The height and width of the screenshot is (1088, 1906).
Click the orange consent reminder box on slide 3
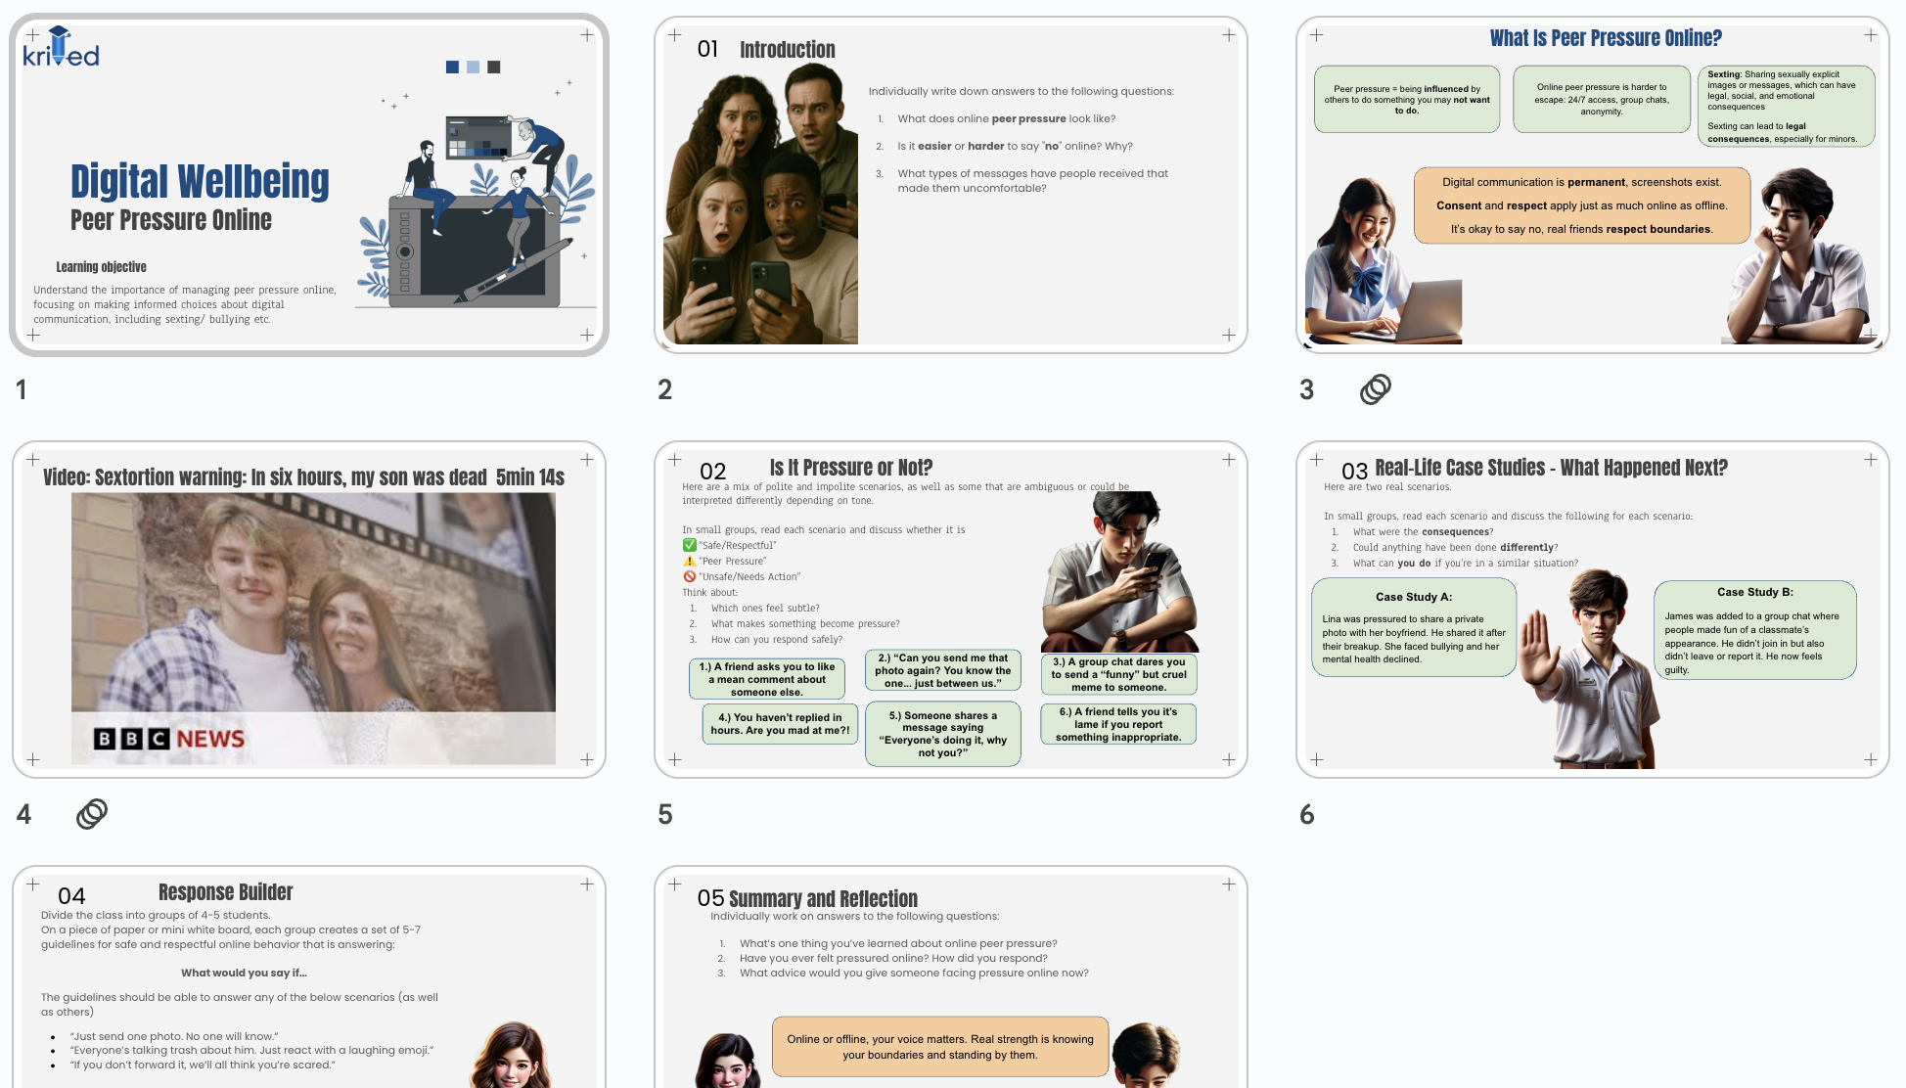(x=1581, y=205)
